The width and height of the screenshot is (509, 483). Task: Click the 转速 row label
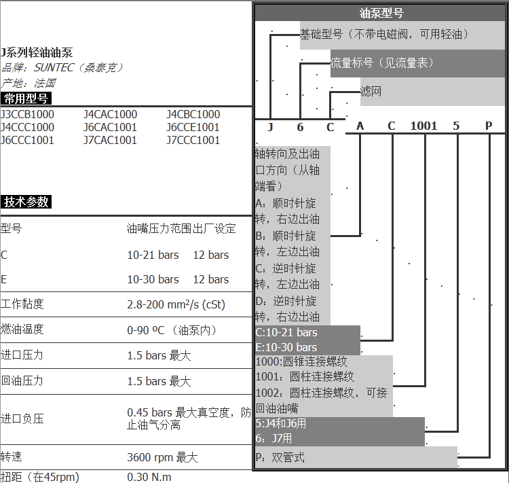(11, 457)
